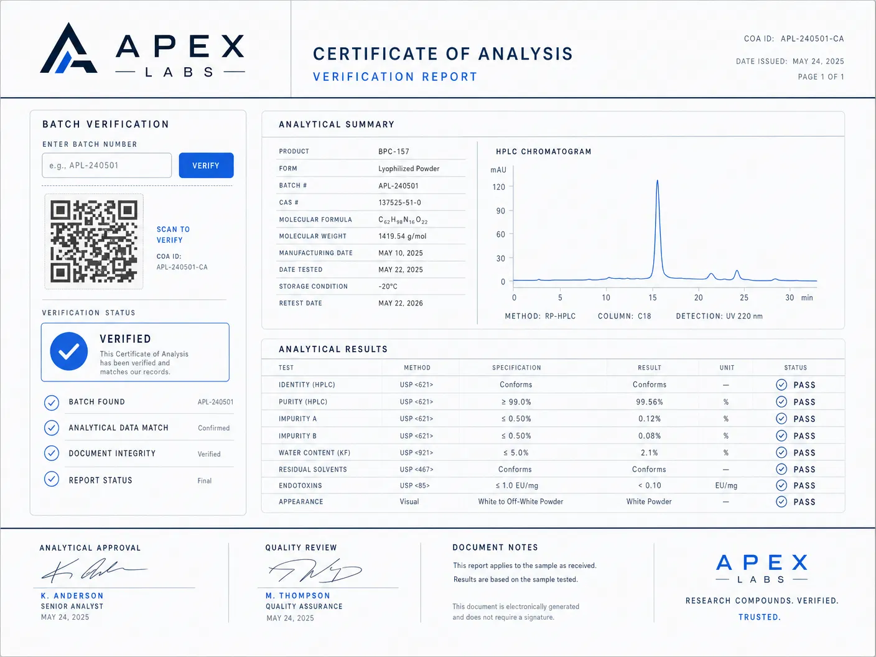The height and width of the screenshot is (657, 876).
Task: Click the large blue VERIFIED checkmark icon
Action: [x=68, y=352]
